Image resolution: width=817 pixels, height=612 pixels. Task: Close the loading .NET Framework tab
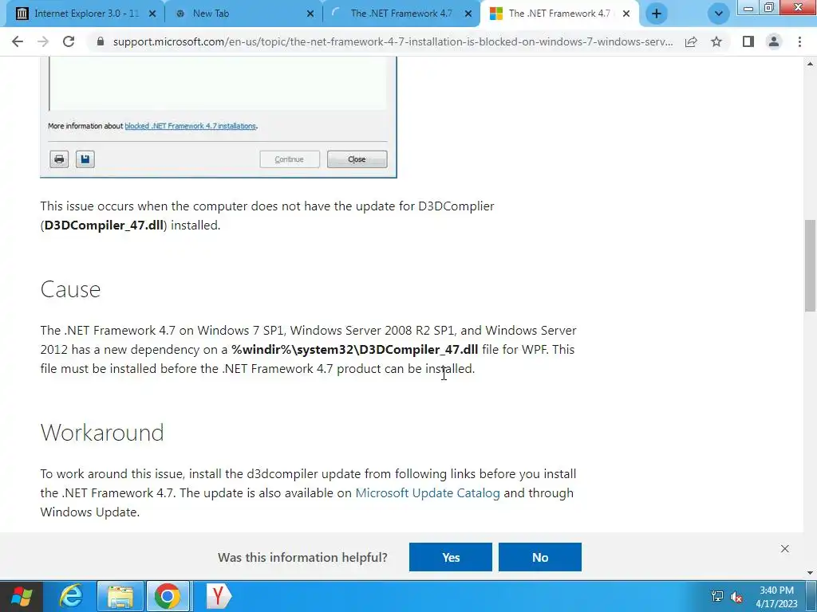468,14
